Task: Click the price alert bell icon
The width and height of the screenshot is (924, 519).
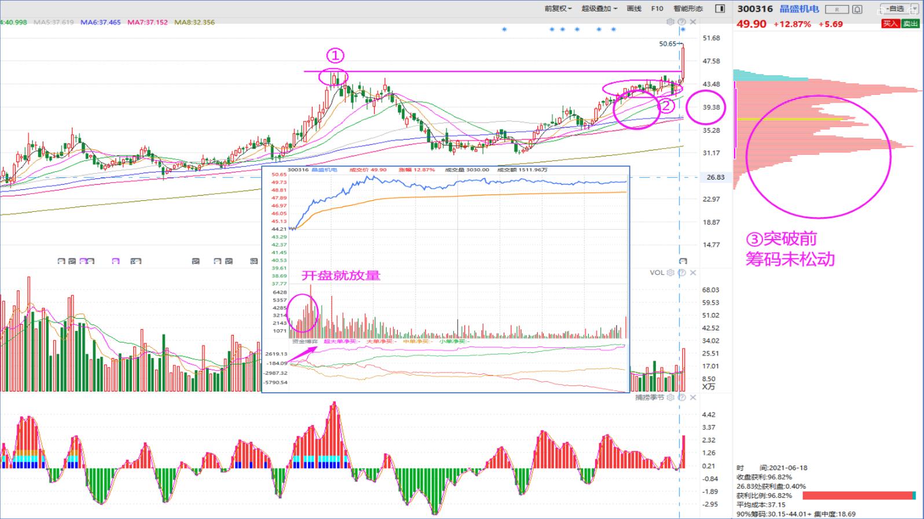Action: [857, 9]
